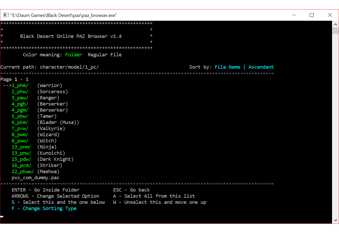Click the scrollbar up arrow

point(335,25)
